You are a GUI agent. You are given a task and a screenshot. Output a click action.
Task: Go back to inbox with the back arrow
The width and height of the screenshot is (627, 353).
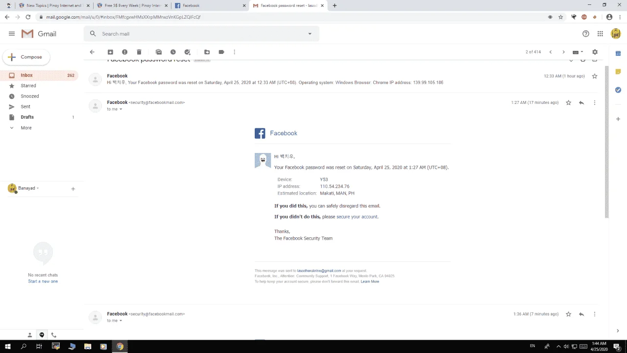point(92,52)
